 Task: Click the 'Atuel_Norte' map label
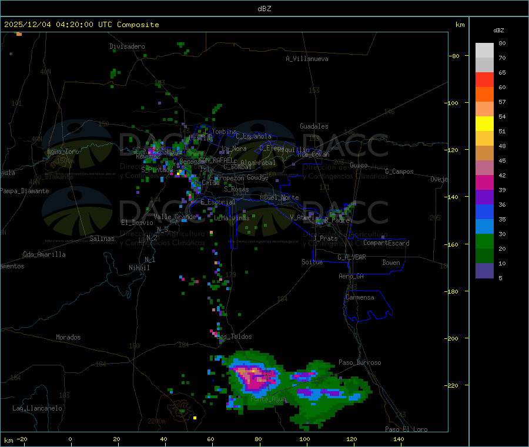[x=279, y=197]
